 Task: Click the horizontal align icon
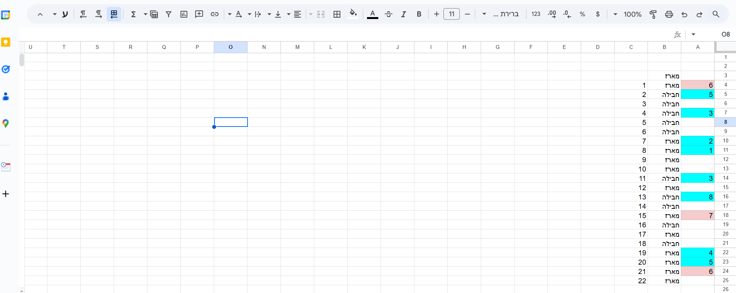tap(298, 14)
